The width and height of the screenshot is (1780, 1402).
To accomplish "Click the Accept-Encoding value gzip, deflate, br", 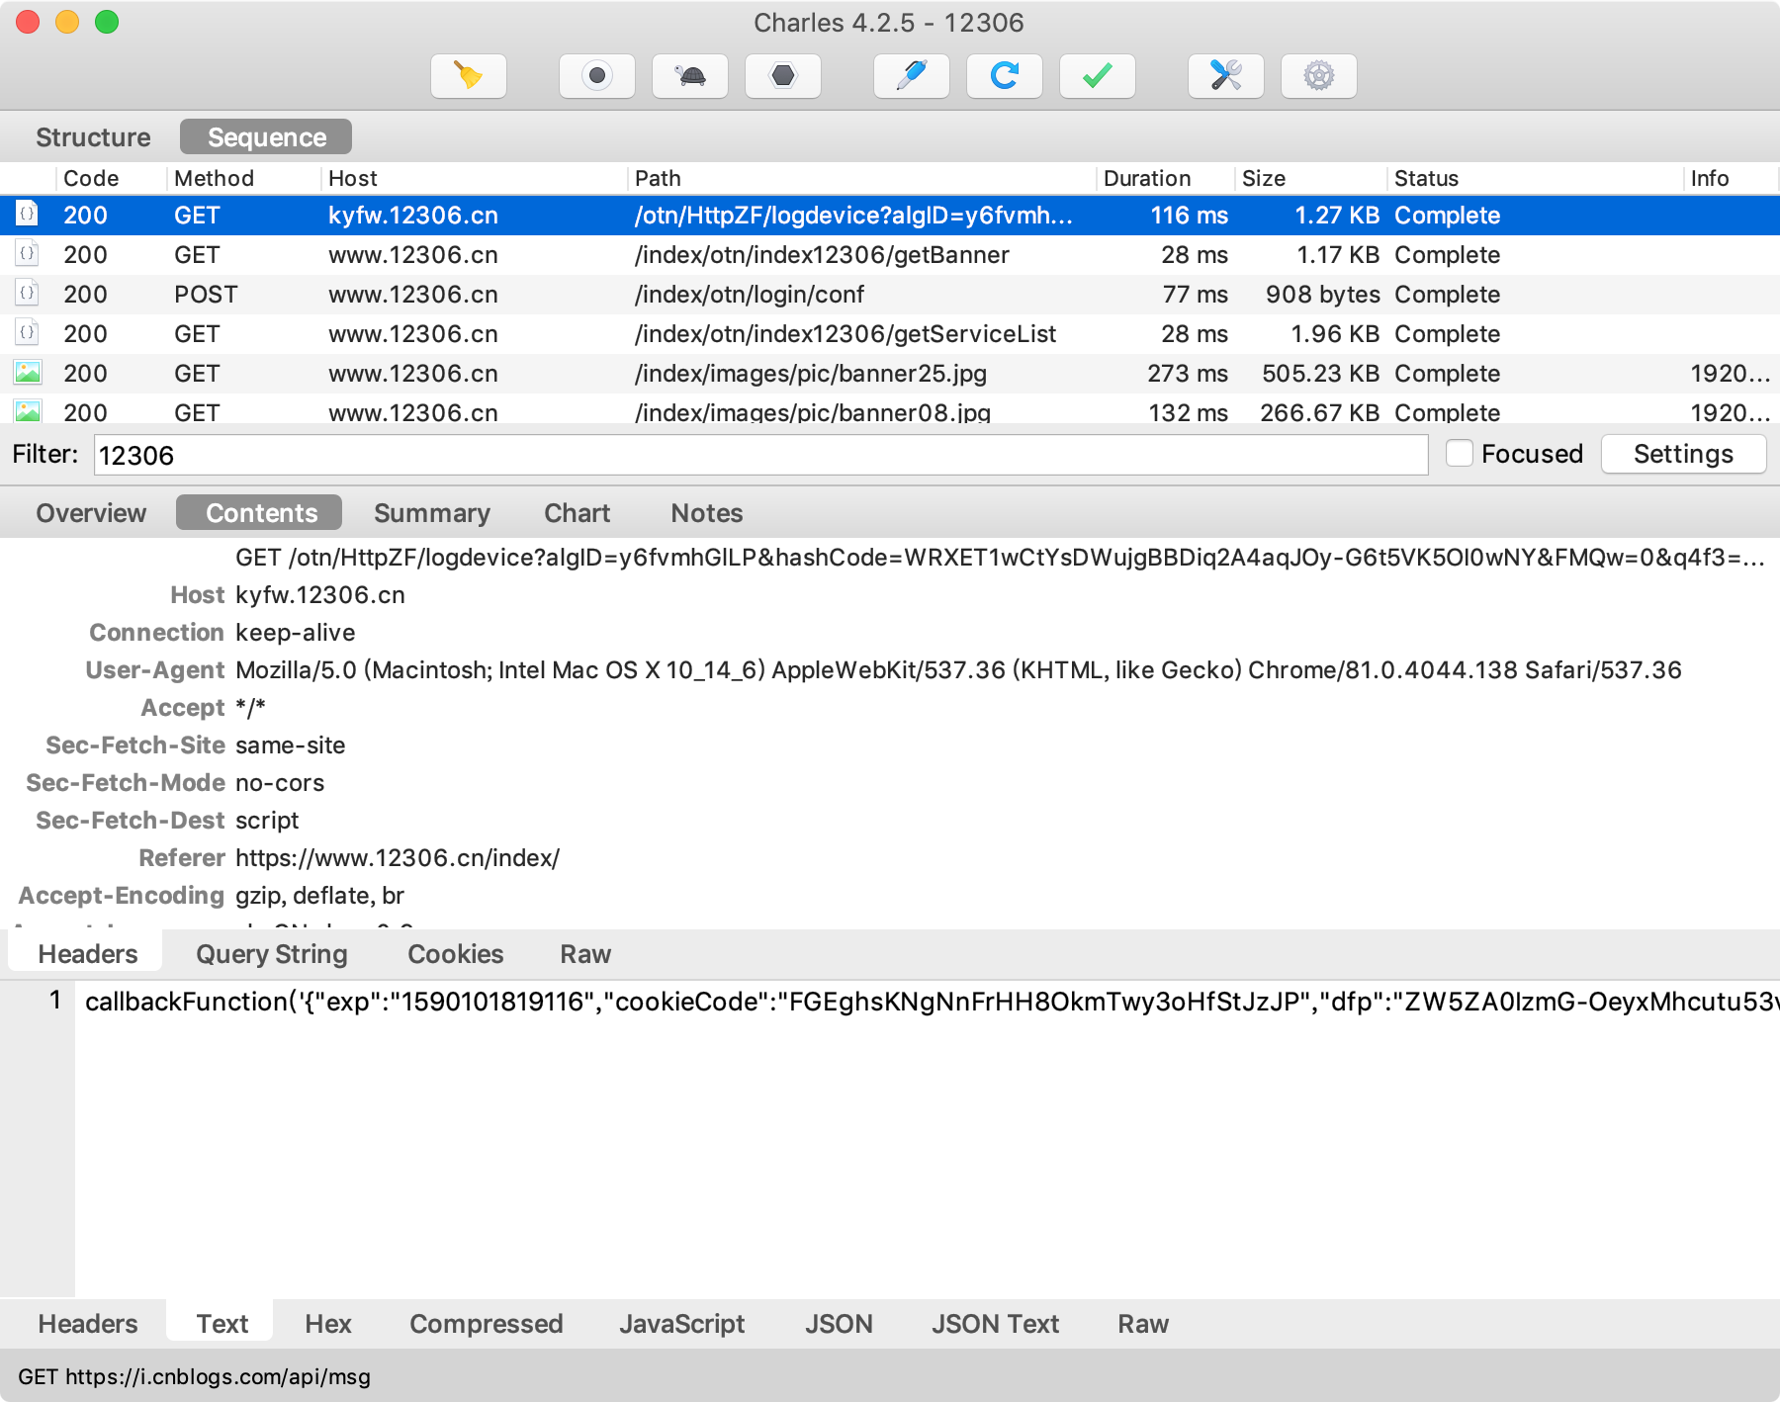I will (319, 896).
